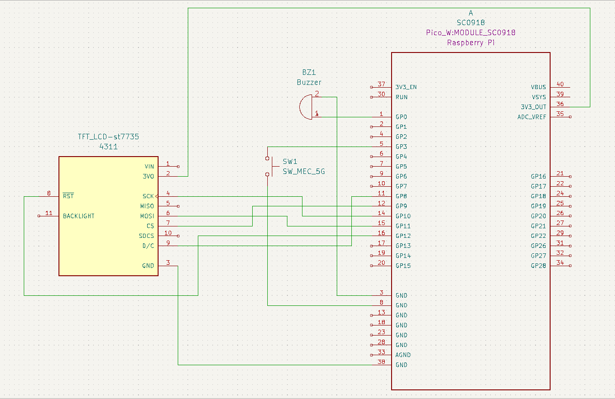Viewport: 615px width, 399px height.
Task: Click the 3V3_EN pin label
Action: pyautogui.click(x=406, y=87)
